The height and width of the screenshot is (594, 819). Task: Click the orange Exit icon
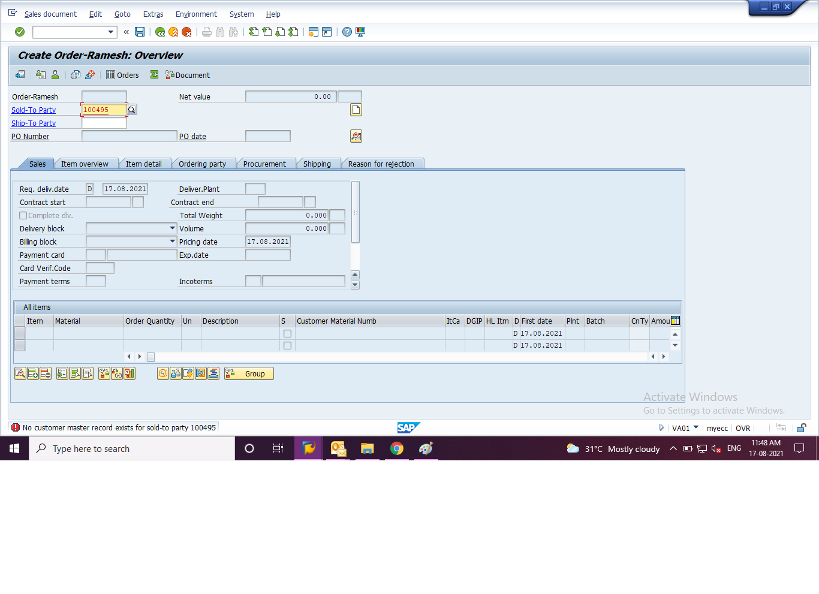tap(173, 32)
